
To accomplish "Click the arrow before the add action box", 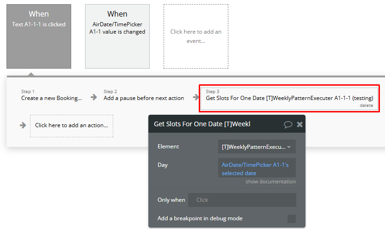I will (23, 125).
